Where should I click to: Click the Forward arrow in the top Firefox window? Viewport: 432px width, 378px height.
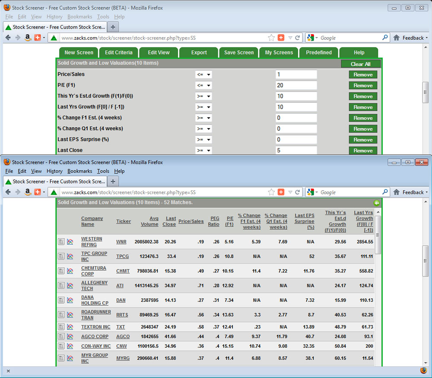pyautogui.click(x=18, y=38)
